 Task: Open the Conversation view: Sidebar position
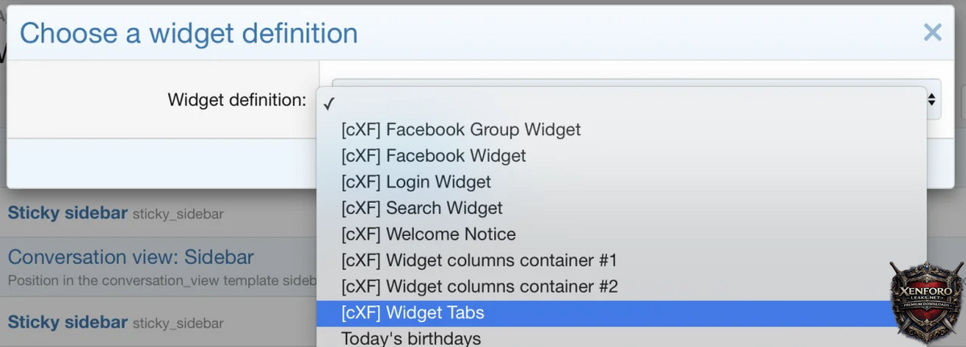(x=130, y=258)
